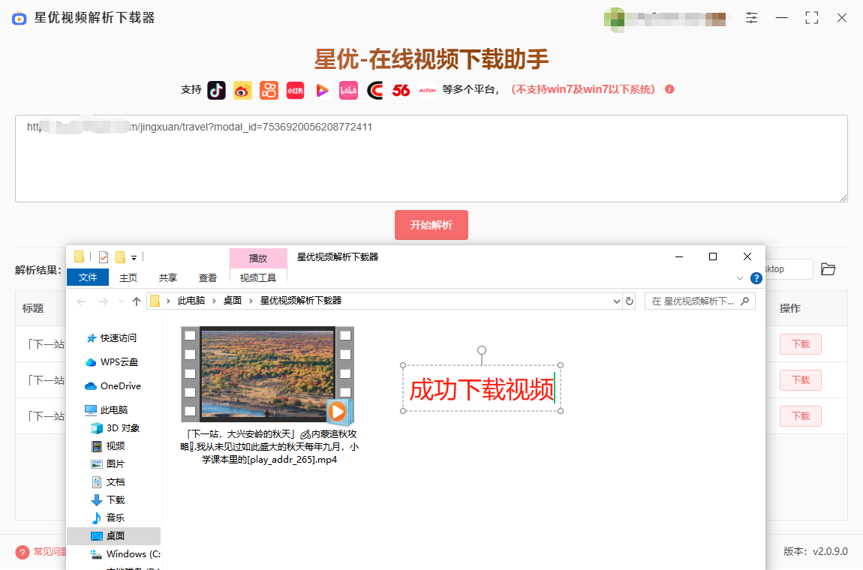863x570 pixels.
Task: Click inside the video URL input box
Action: tap(431, 158)
